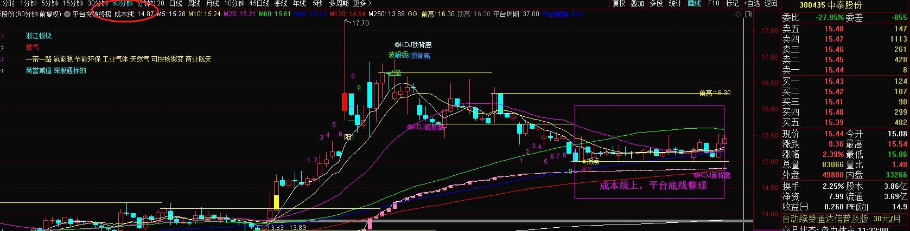Switch to the 月线 monthly chart

(212, 3)
